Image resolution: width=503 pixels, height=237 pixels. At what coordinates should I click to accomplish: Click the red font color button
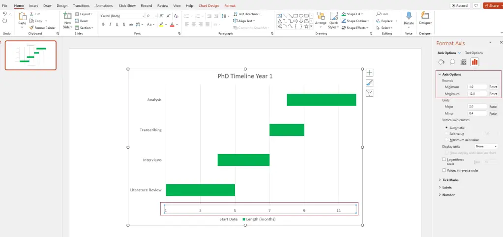(x=172, y=25)
